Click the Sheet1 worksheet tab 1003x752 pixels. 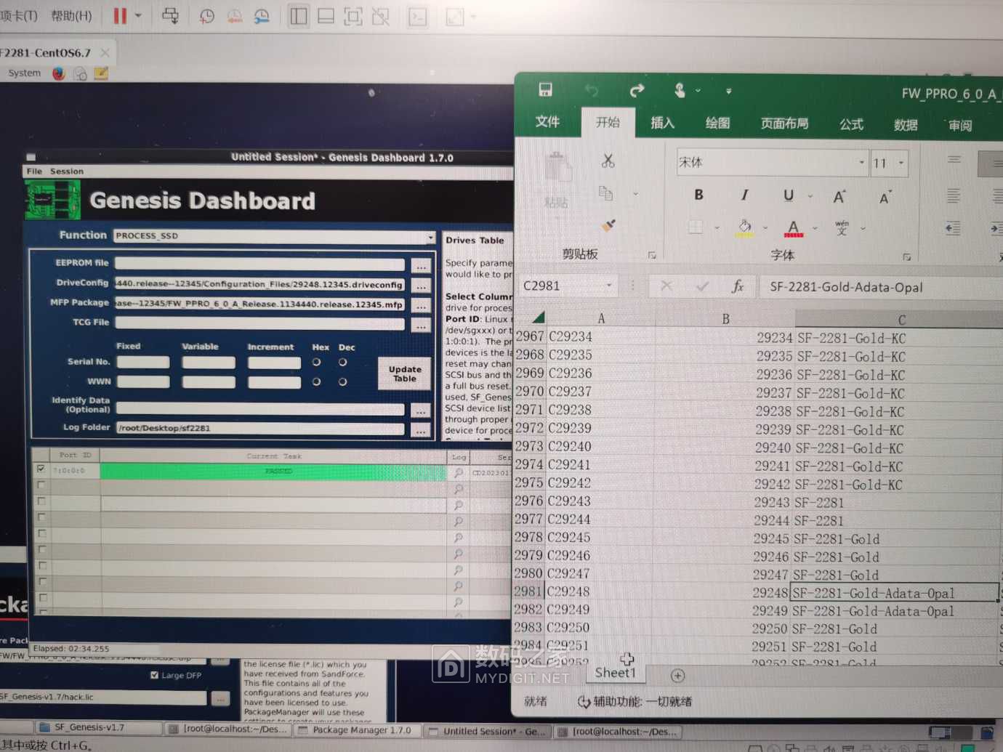pyautogui.click(x=615, y=673)
